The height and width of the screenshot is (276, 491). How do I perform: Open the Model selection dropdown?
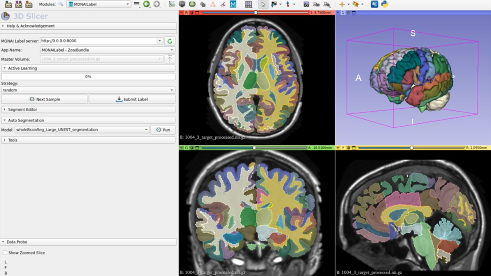click(x=82, y=130)
